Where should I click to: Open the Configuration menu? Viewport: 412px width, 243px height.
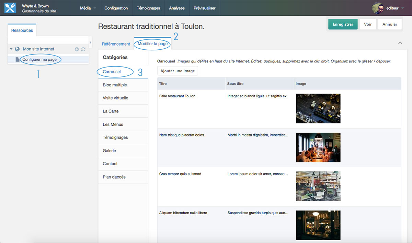[x=116, y=8]
